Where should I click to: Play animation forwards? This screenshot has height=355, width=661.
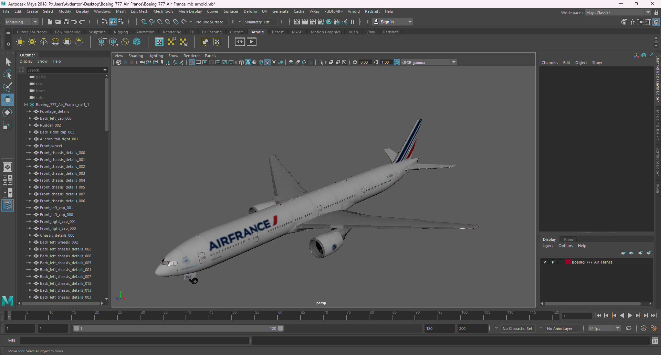[x=630, y=315]
